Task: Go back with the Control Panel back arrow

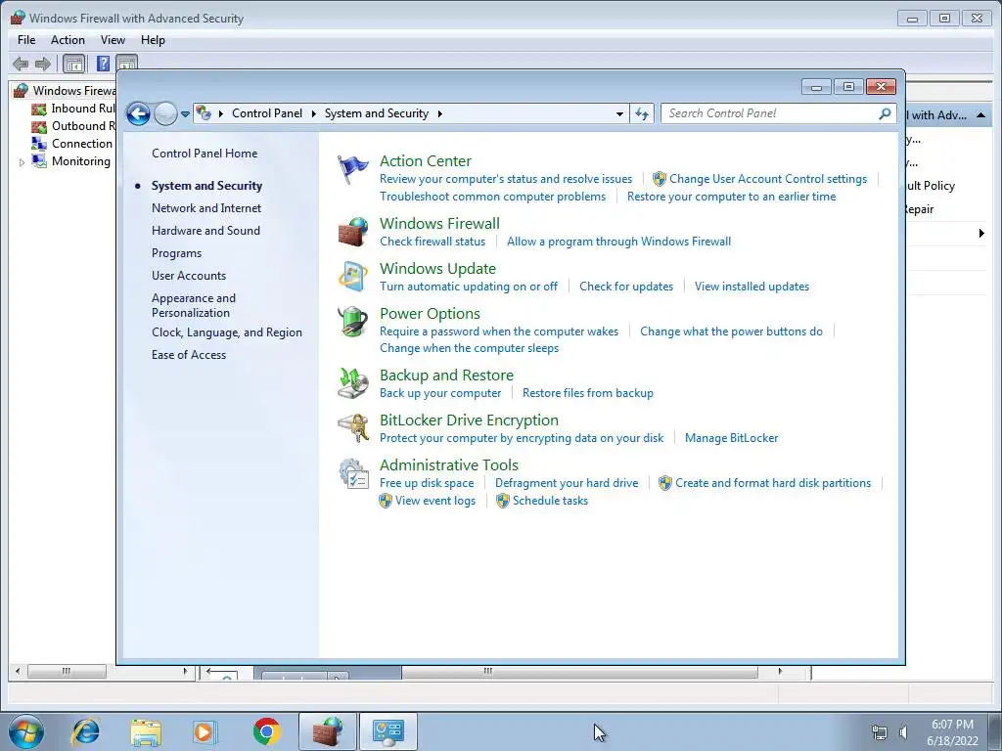Action: click(138, 113)
